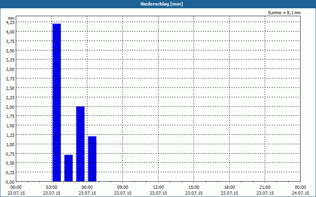Click the 2,75 y-axis label

coord(10,79)
